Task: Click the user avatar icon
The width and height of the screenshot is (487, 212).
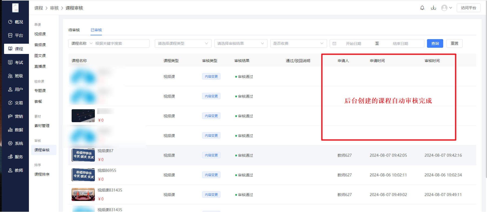Action: point(444,8)
